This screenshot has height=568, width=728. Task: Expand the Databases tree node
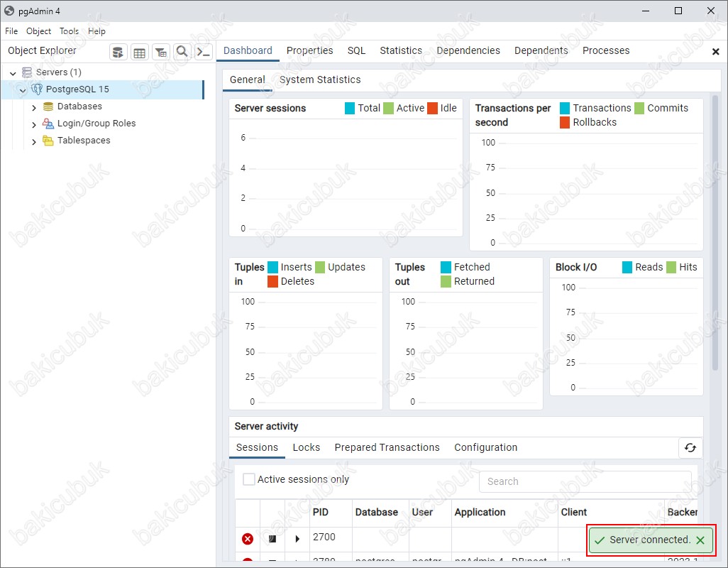click(x=34, y=107)
